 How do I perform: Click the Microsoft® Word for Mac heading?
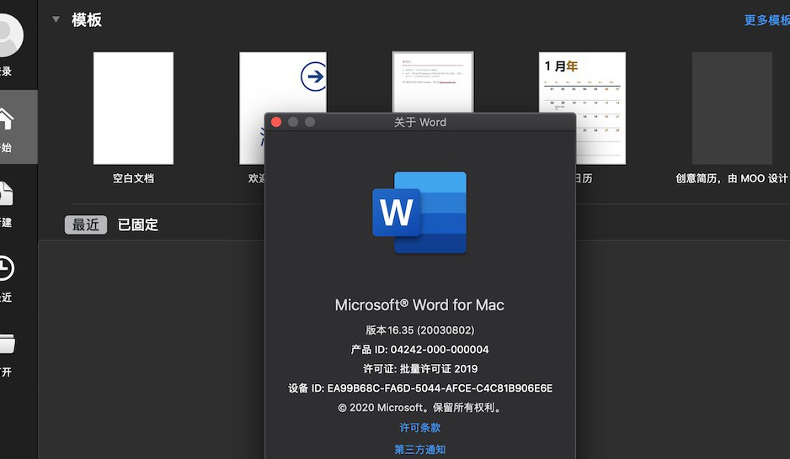tap(419, 305)
